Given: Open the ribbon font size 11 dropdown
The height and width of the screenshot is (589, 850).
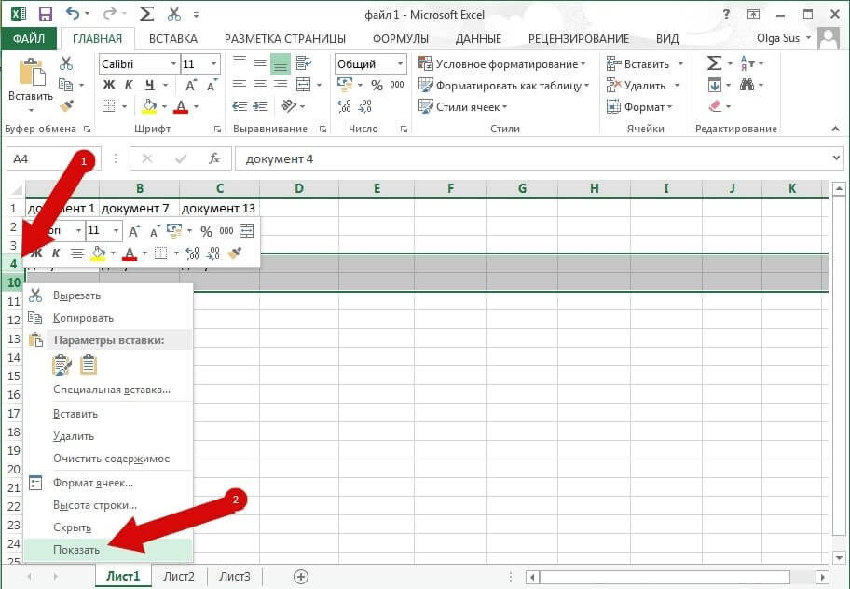Looking at the screenshot, I should [x=213, y=64].
